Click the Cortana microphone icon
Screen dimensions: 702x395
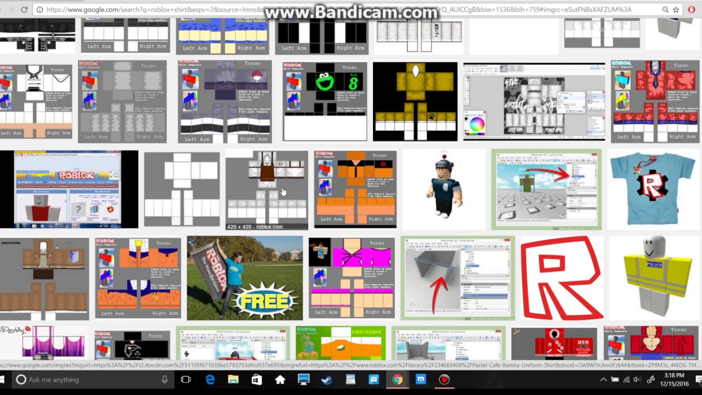(165, 380)
